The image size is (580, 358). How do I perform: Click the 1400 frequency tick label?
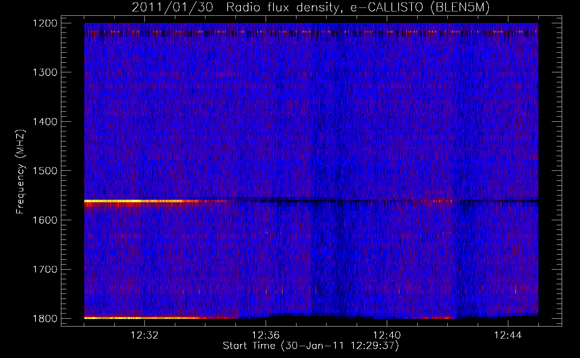[44, 122]
